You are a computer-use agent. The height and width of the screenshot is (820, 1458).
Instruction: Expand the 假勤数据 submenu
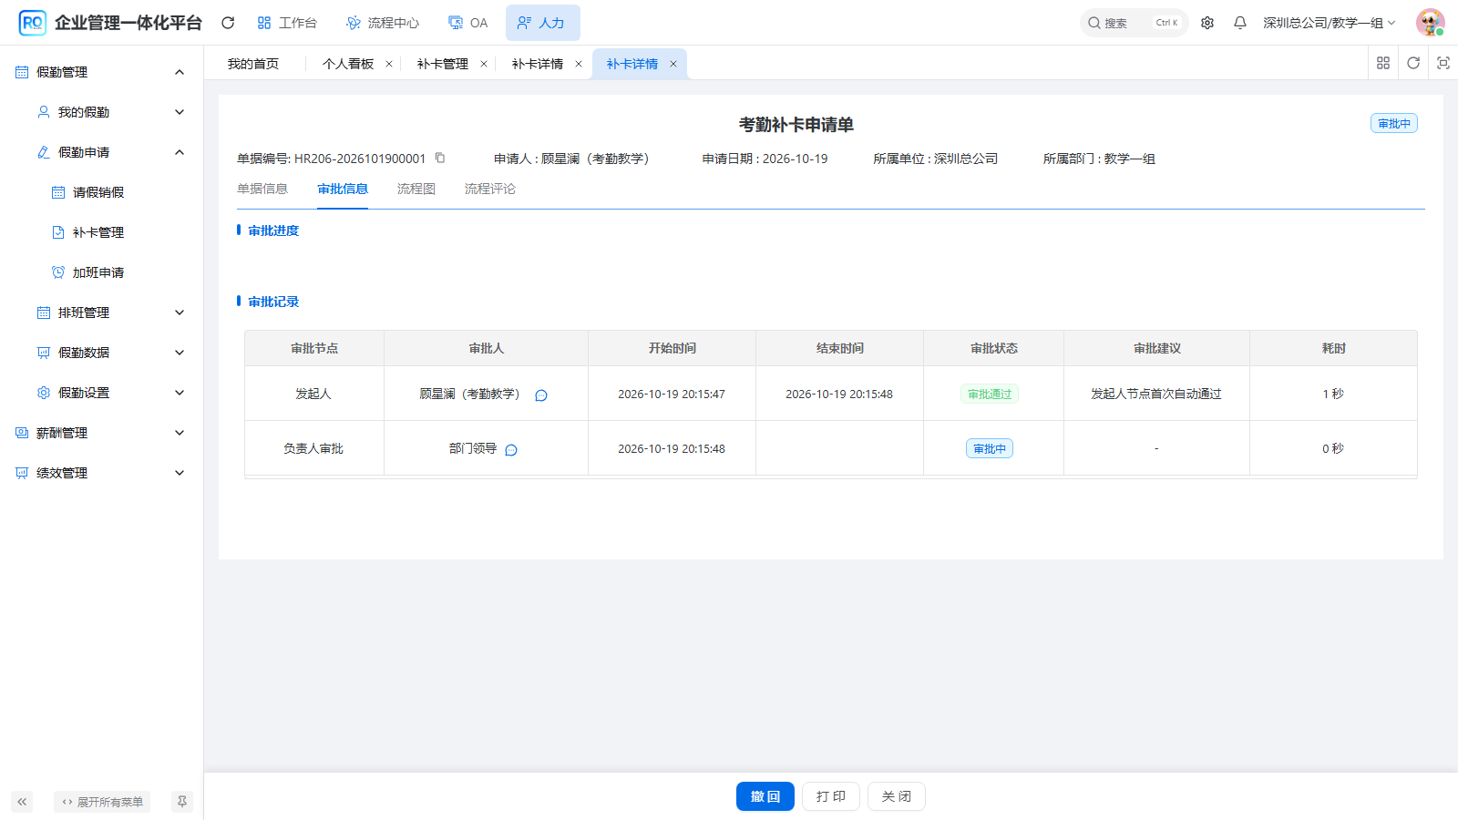(180, 353)
